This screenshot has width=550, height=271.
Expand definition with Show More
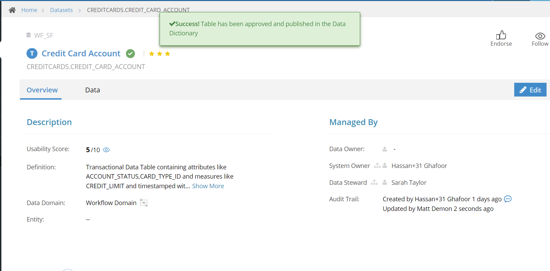coord(208,186)
